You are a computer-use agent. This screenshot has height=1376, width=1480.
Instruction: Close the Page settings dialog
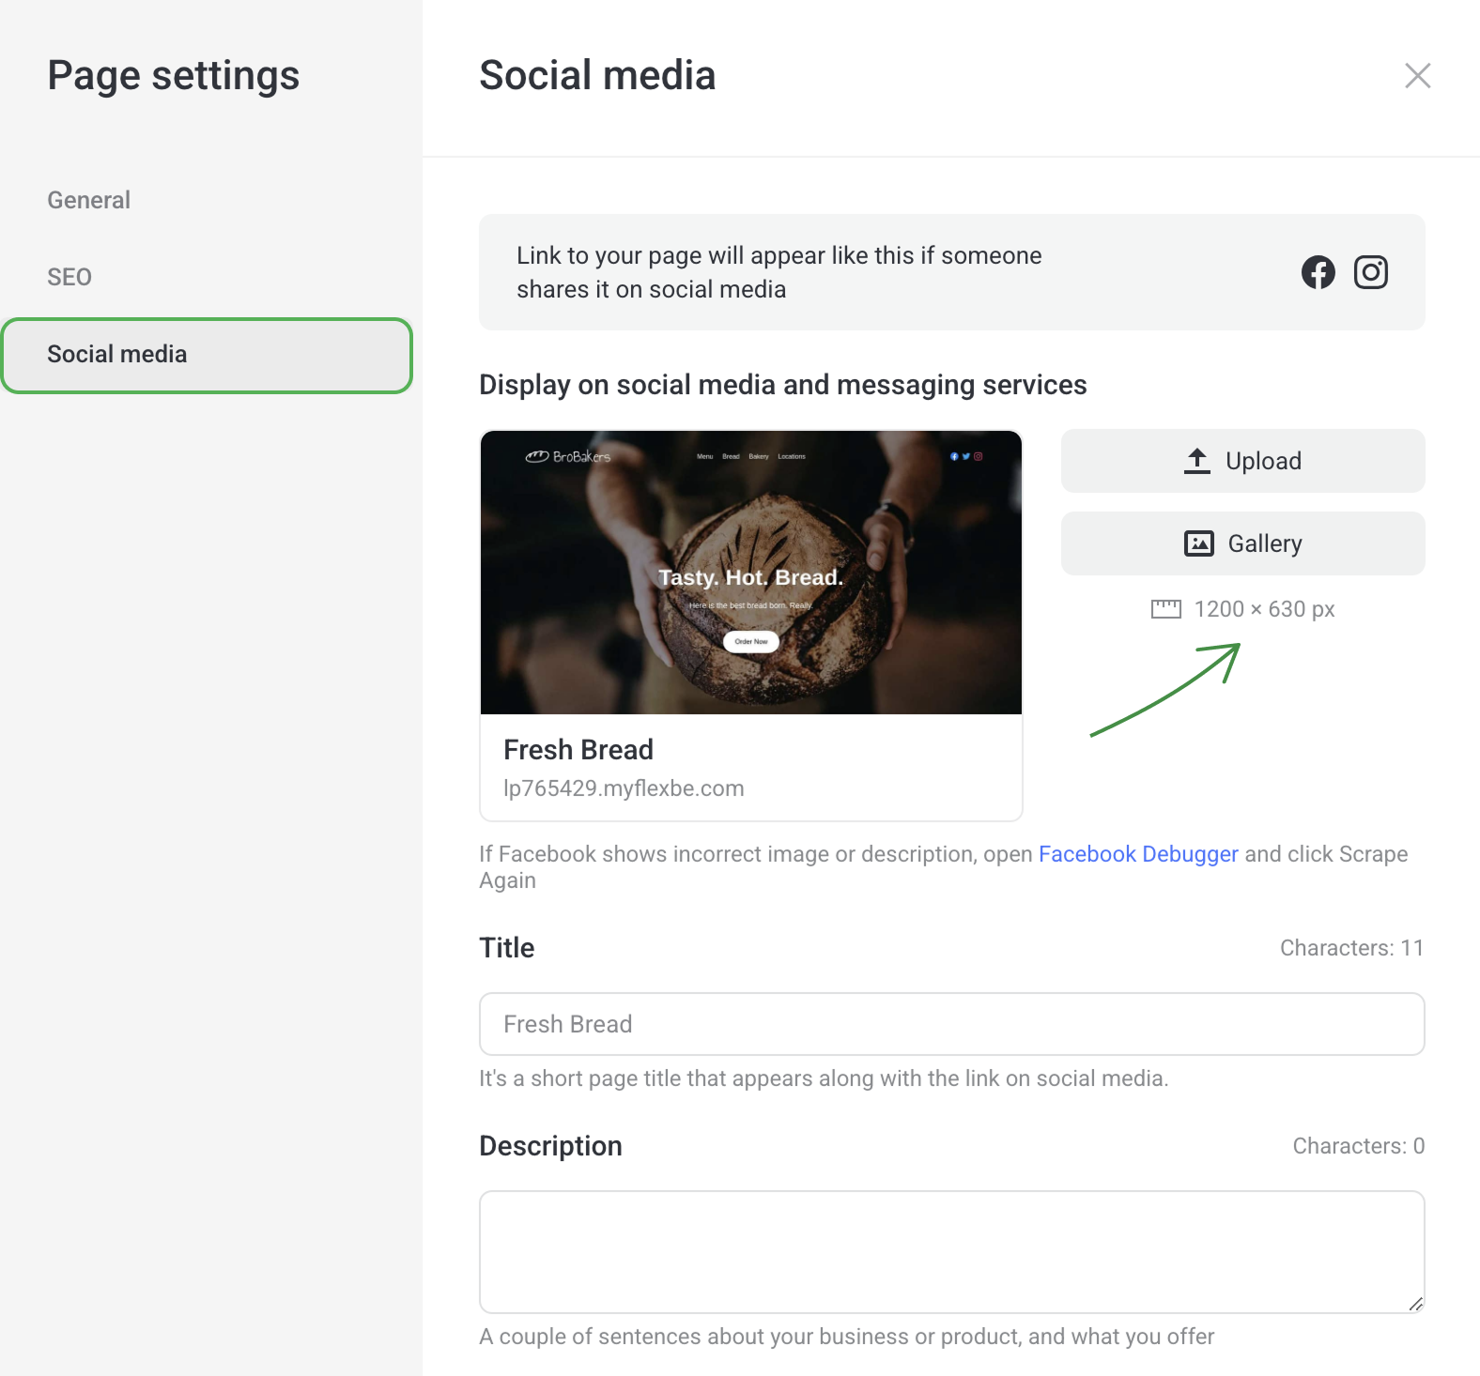[1417, 76]
